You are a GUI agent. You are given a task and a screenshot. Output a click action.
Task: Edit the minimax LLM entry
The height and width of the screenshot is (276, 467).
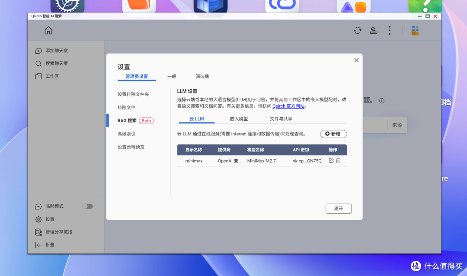point(331,160)
